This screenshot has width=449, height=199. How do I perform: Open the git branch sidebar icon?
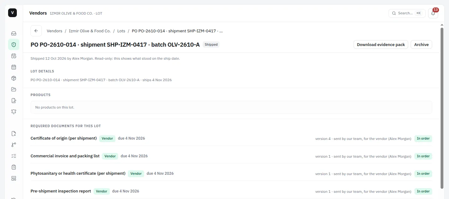[14, 145]
